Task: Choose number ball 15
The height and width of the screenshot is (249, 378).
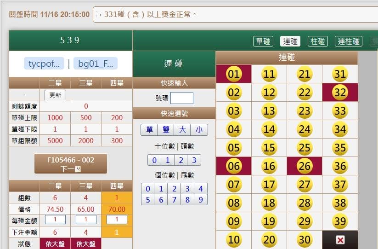Action: 269,148
